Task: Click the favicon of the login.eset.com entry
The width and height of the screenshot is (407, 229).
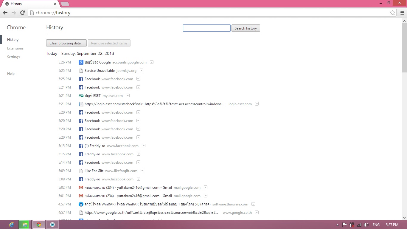Action: pos(81,104)
